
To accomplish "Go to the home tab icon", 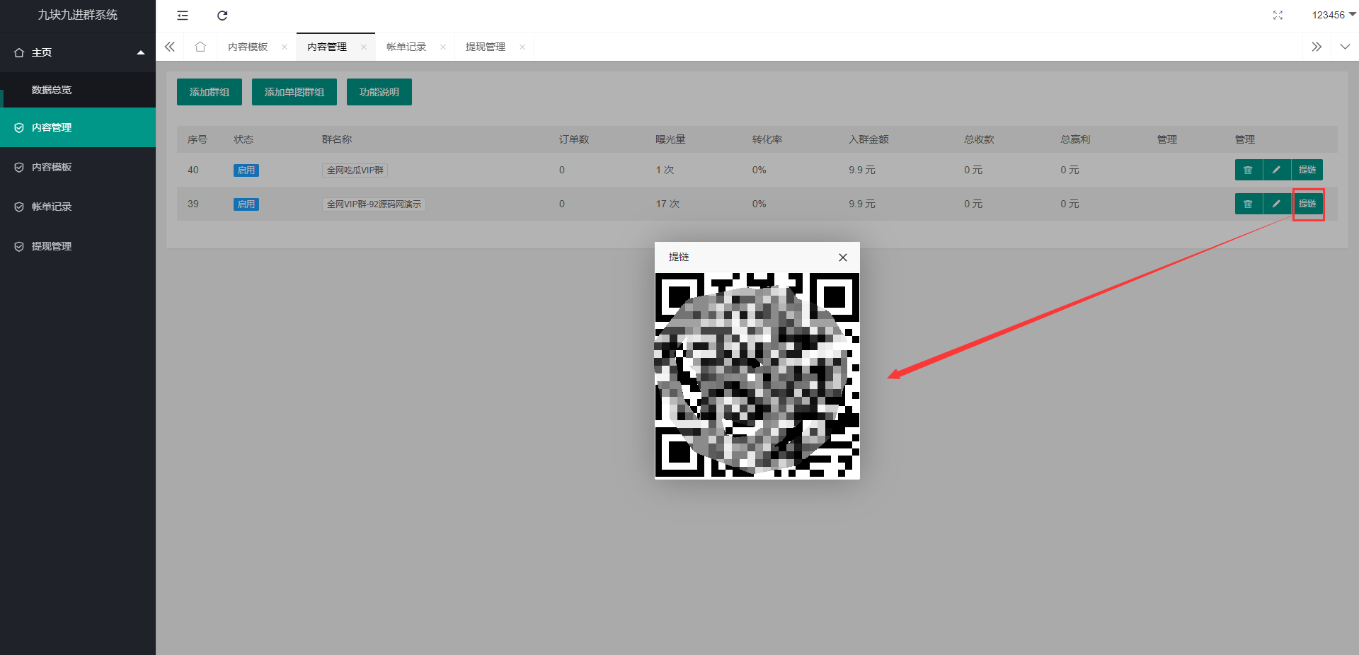I will tap(200, 47).
